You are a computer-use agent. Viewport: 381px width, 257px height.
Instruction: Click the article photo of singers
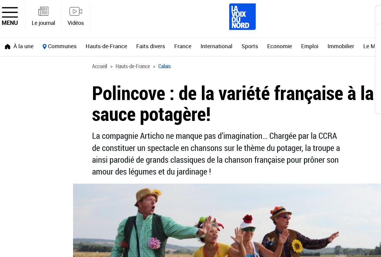click(x=227, y=220)
